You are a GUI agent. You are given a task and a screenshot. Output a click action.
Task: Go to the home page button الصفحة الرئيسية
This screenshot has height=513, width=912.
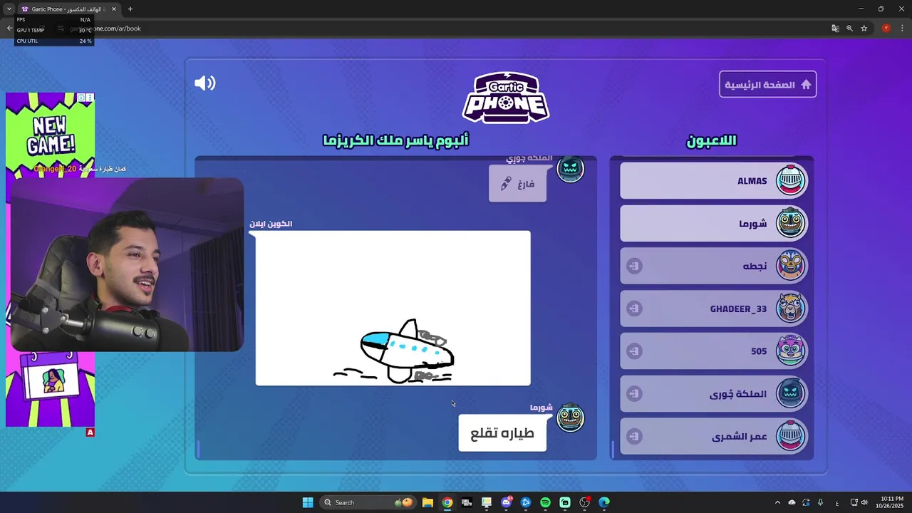coord(767,85)
